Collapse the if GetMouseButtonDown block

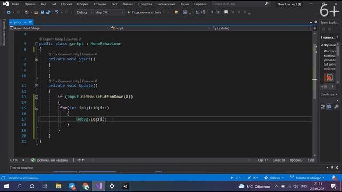click(37, 97)
